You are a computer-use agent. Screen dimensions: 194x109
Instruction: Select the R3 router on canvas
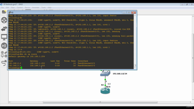tap(105, 91)
